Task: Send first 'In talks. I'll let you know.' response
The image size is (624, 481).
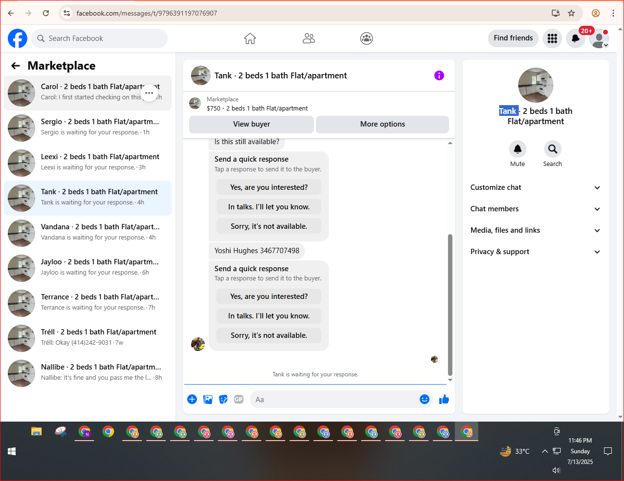Action: 269,207
